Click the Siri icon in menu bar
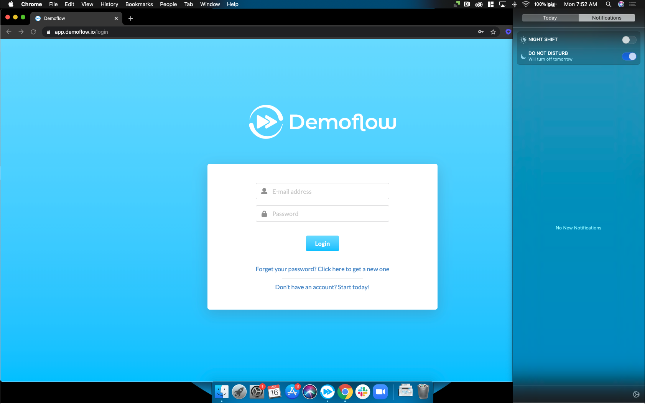Screen dimensions: 645x404 (x=621, y=4)
